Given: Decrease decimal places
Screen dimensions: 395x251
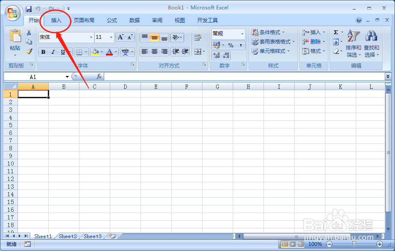Looking at the screenshot, I should pyautogui.click(x=226, y=55).
